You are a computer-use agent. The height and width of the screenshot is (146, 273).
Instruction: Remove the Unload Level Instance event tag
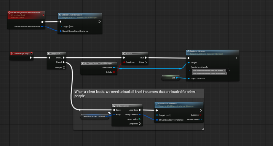226,73
